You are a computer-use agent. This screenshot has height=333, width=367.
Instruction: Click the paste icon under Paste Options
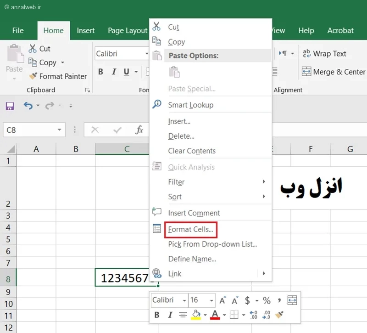(174, 72)
